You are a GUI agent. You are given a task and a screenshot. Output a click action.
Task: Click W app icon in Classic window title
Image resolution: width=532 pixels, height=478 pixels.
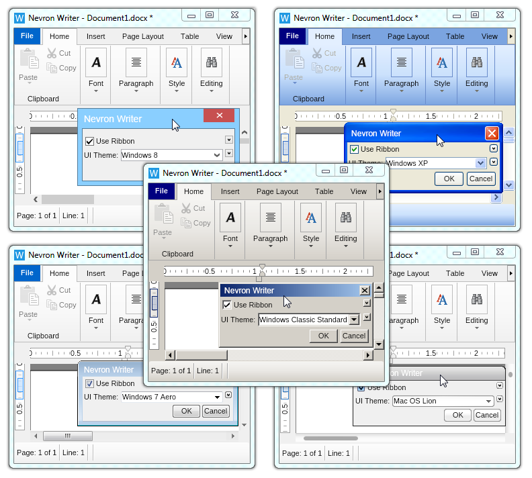(x=154, y=173)
